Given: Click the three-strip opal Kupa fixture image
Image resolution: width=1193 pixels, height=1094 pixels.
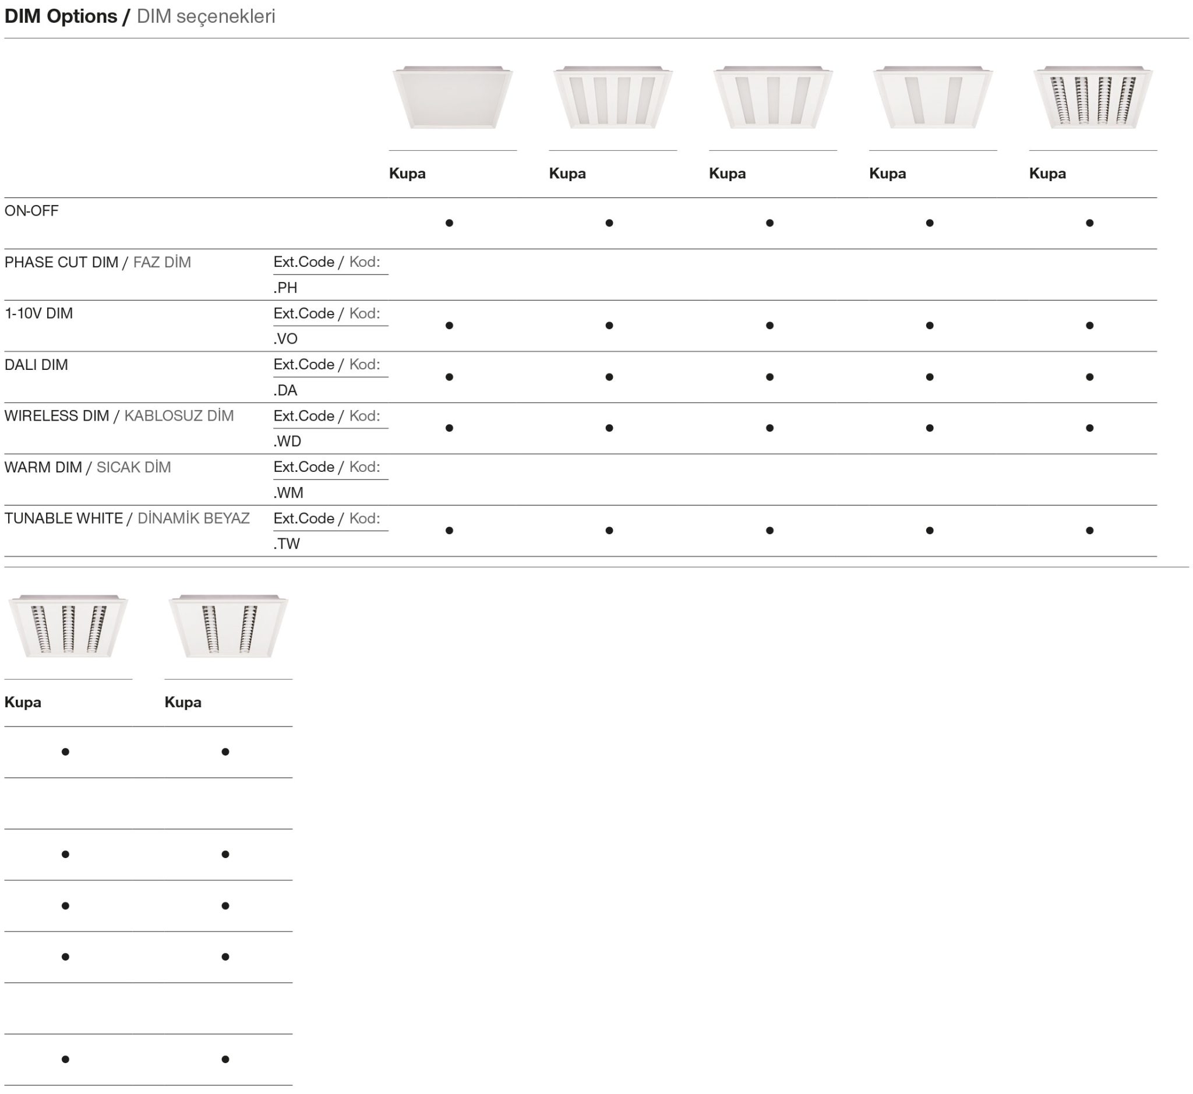Looking at the screenshot, I should 772,98.
